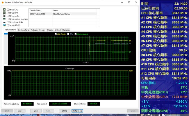Click the cache chip icon beside Stress cache
Viewport: 189px width, 116px height.
click(x=4, y=16)
